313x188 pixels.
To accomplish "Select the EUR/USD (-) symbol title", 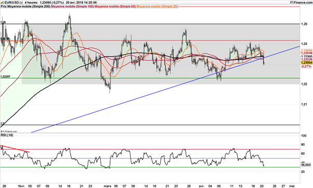I will pyautogui.click(x=13, y=3).
